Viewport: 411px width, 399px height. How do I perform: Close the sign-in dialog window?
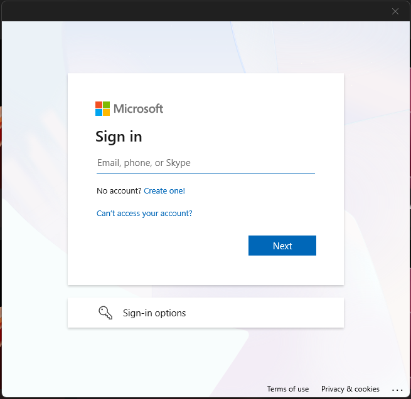395,11
